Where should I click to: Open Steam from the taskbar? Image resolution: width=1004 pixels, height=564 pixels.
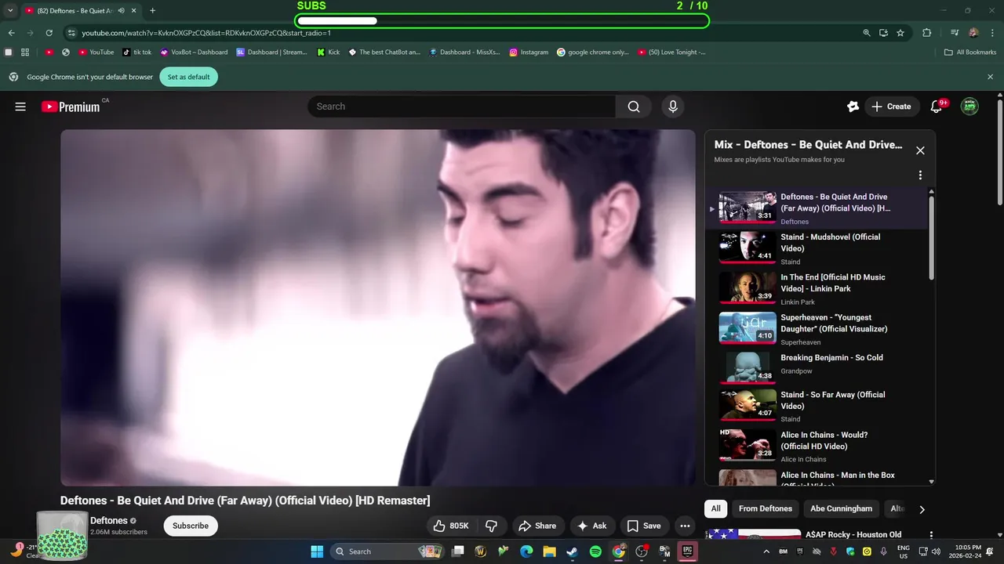click(572, 551)
